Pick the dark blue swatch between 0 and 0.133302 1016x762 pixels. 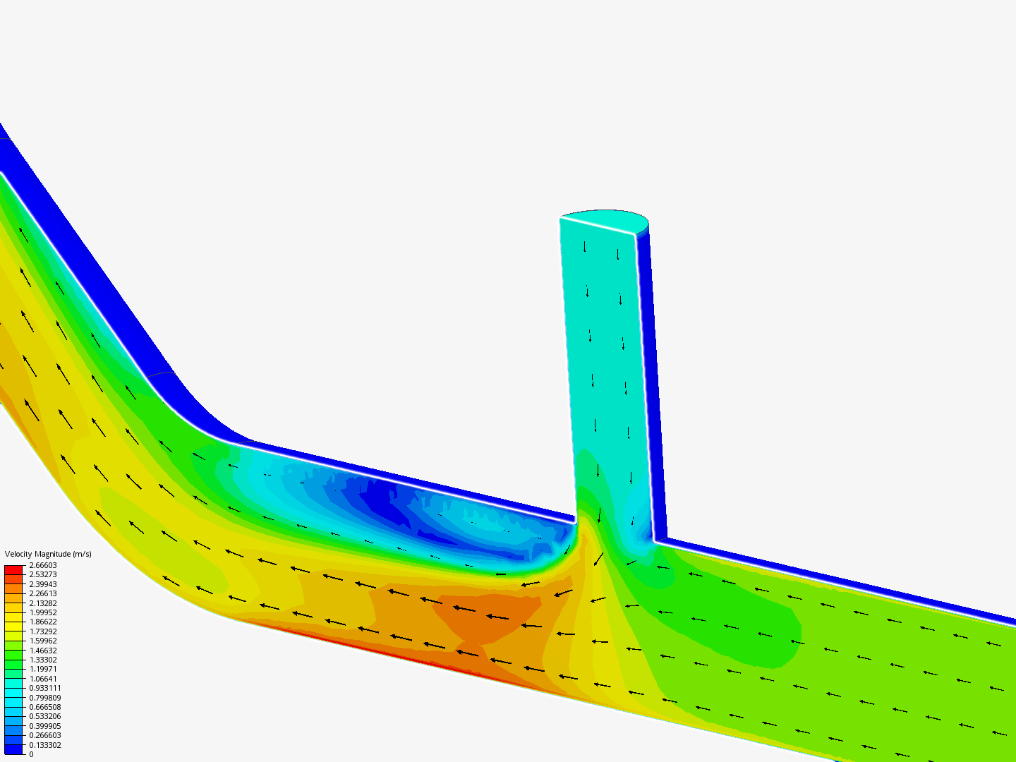point(13,750)
